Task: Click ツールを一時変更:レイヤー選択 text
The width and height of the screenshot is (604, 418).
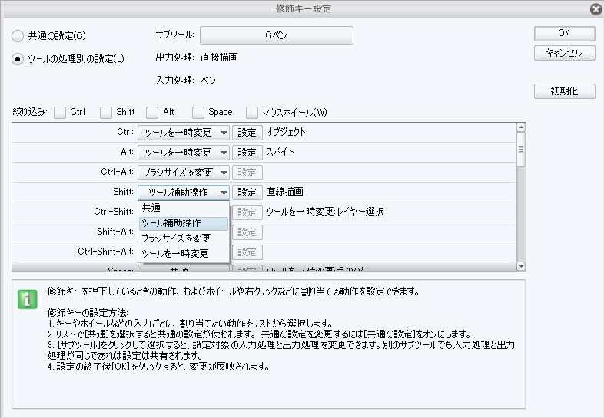Action: [x=325, y=212]
